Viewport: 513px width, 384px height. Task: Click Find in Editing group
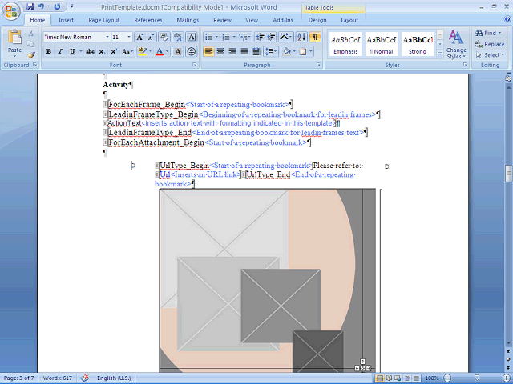[488, 33]
